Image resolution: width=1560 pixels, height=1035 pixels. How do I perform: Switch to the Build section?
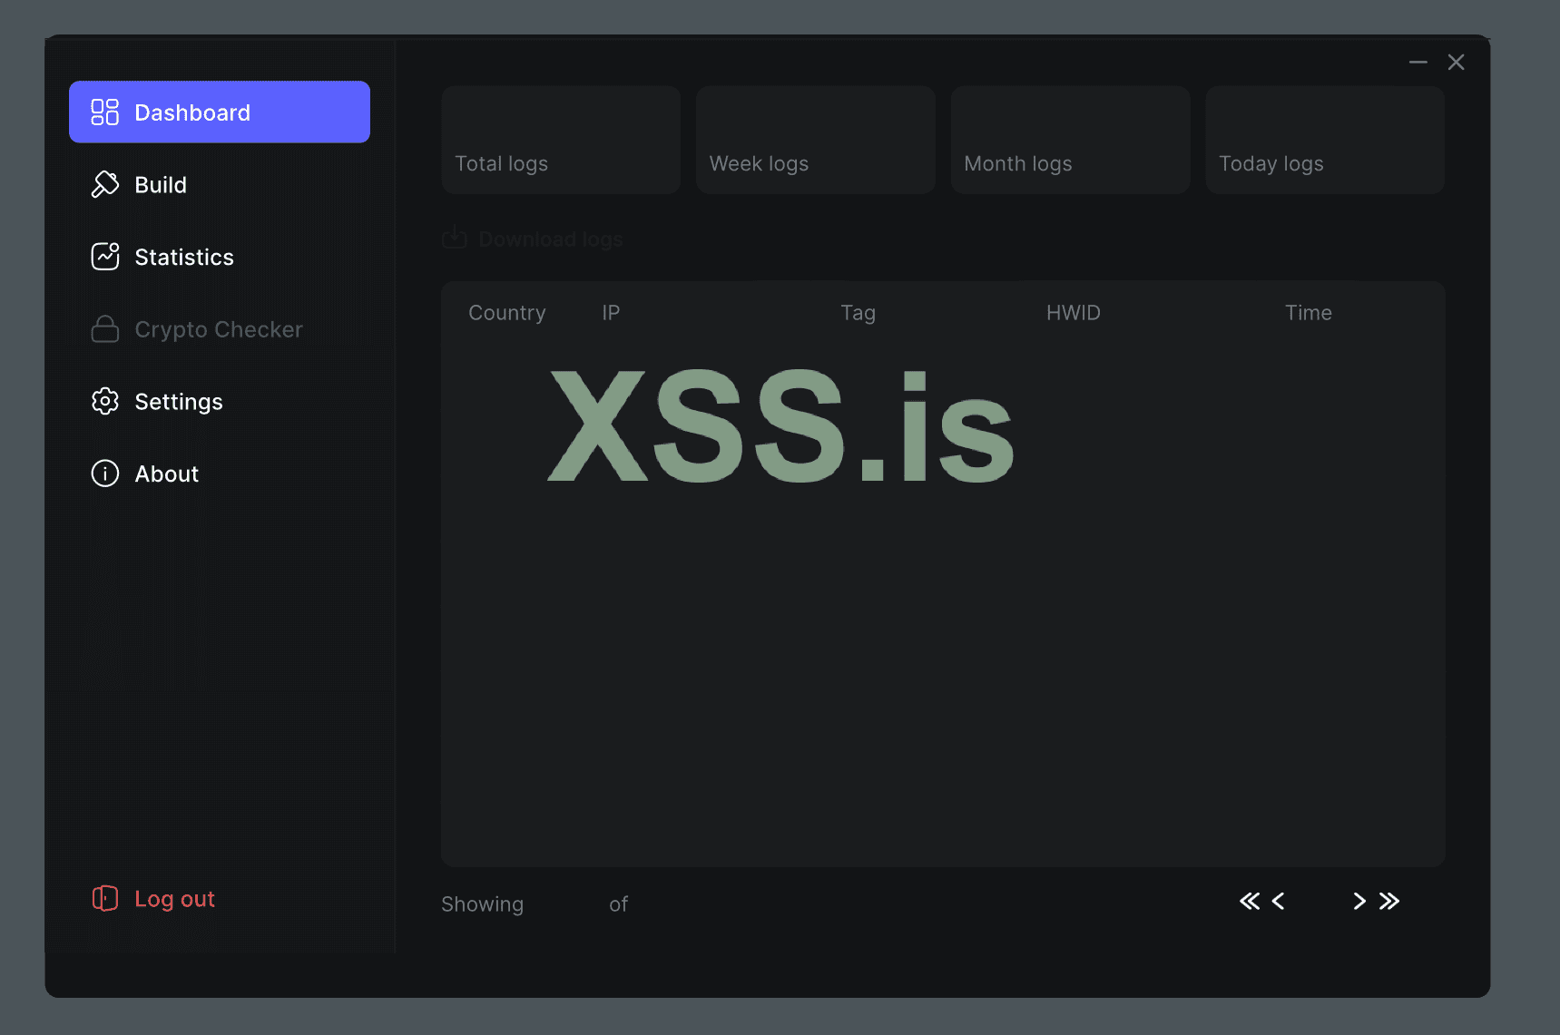point(161,184)
